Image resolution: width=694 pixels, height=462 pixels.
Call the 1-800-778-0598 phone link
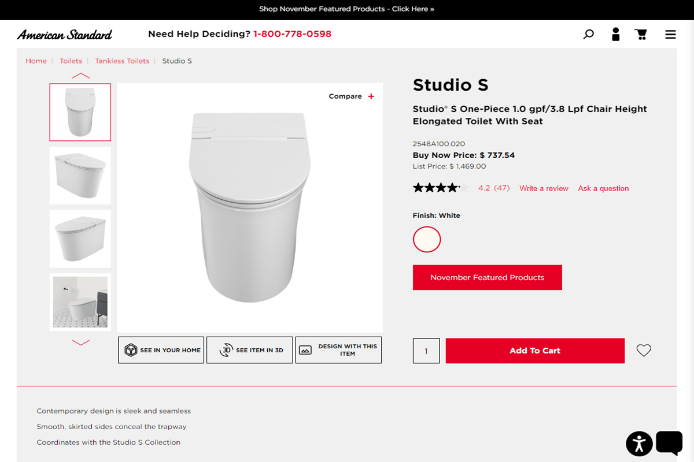[x=293, y=34]
